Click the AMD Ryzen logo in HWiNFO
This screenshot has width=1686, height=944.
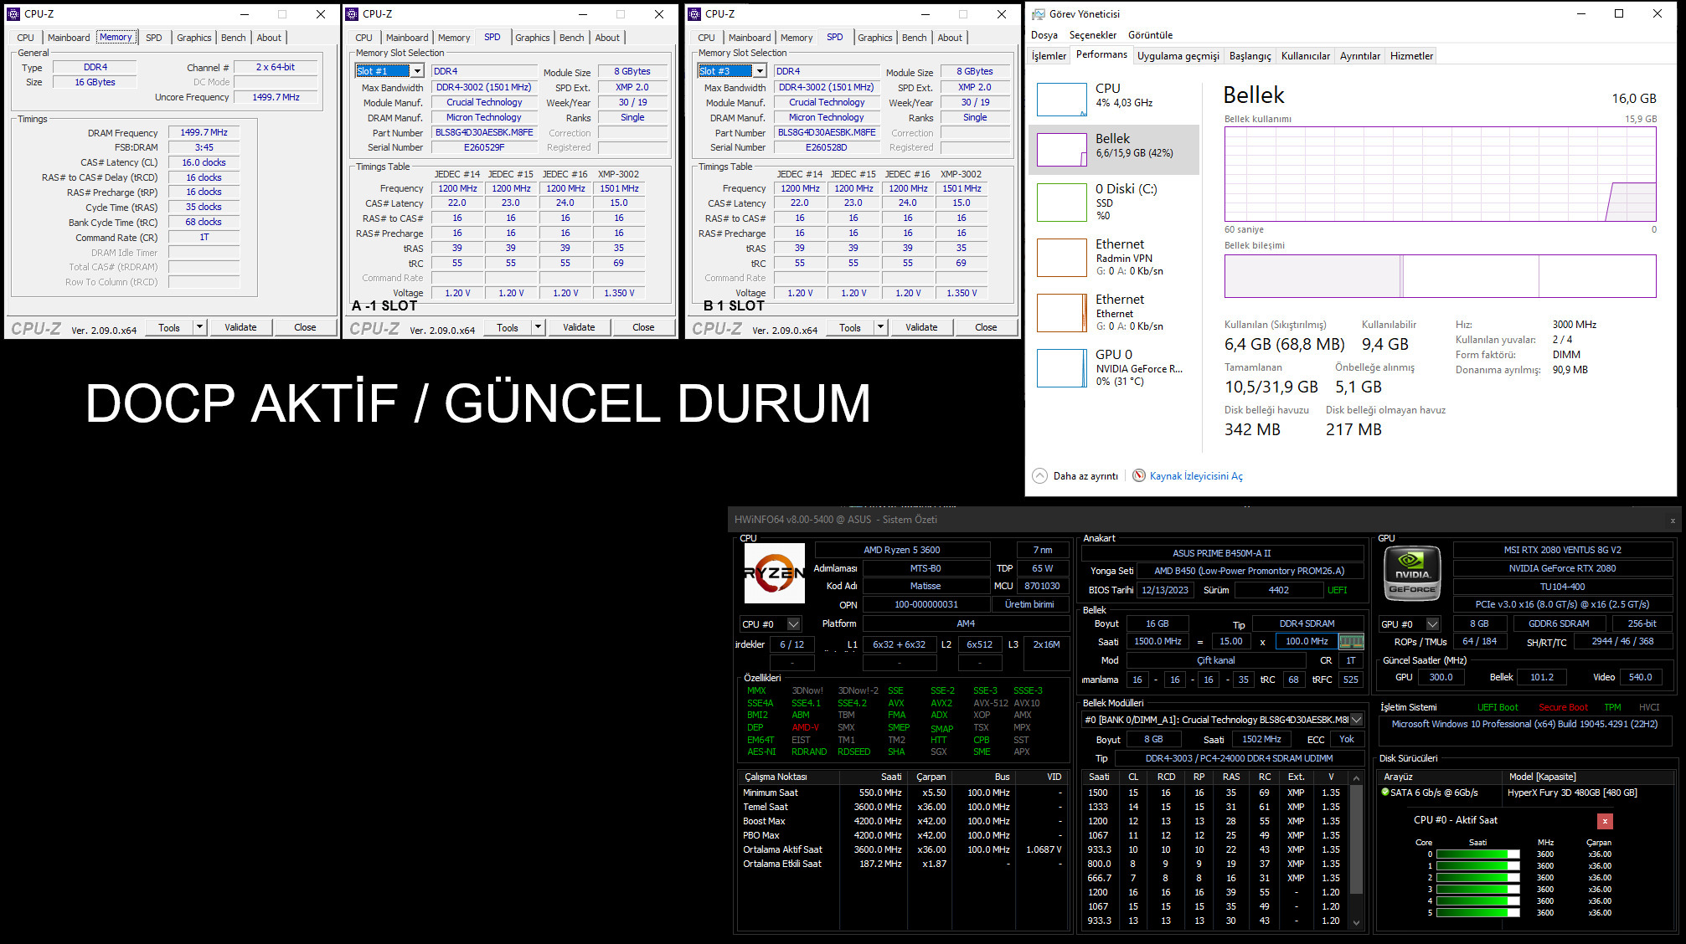pos(774,573)
